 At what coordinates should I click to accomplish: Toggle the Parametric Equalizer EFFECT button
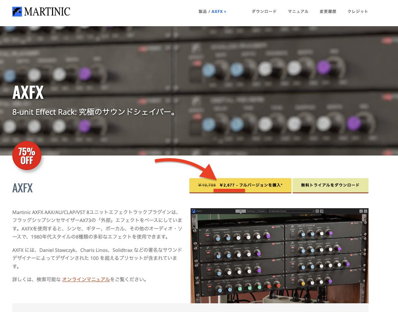coord(210,290)
